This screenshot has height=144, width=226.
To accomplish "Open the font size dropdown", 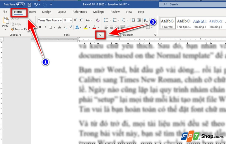I will pyautogui.click(x=71, y=20).
